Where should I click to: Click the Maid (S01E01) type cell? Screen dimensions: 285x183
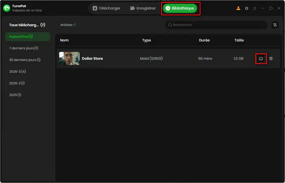click(x=151, y=59)
